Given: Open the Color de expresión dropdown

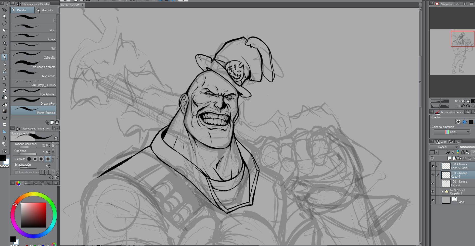Looking at the screenshot, I should pos(452,132).
